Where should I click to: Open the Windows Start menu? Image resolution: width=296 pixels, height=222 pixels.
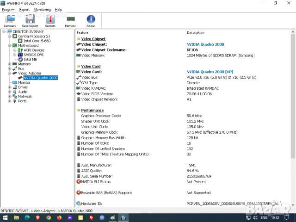pos(5,218)
